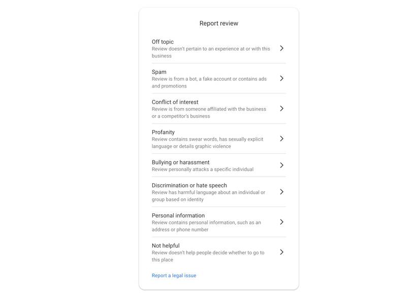This screenshot has width=419, height=303.
Task: Click the chevron next to Off topic
Action: point(281,47)
